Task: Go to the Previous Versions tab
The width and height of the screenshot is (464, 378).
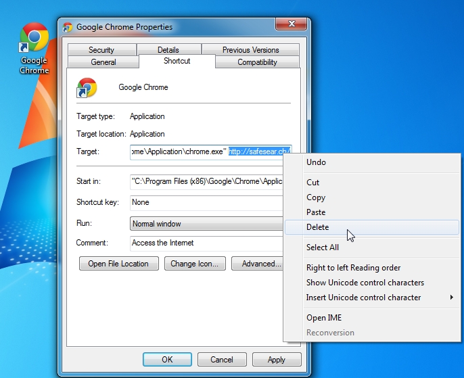Action: pyautogui.click(x=251, y=49)
